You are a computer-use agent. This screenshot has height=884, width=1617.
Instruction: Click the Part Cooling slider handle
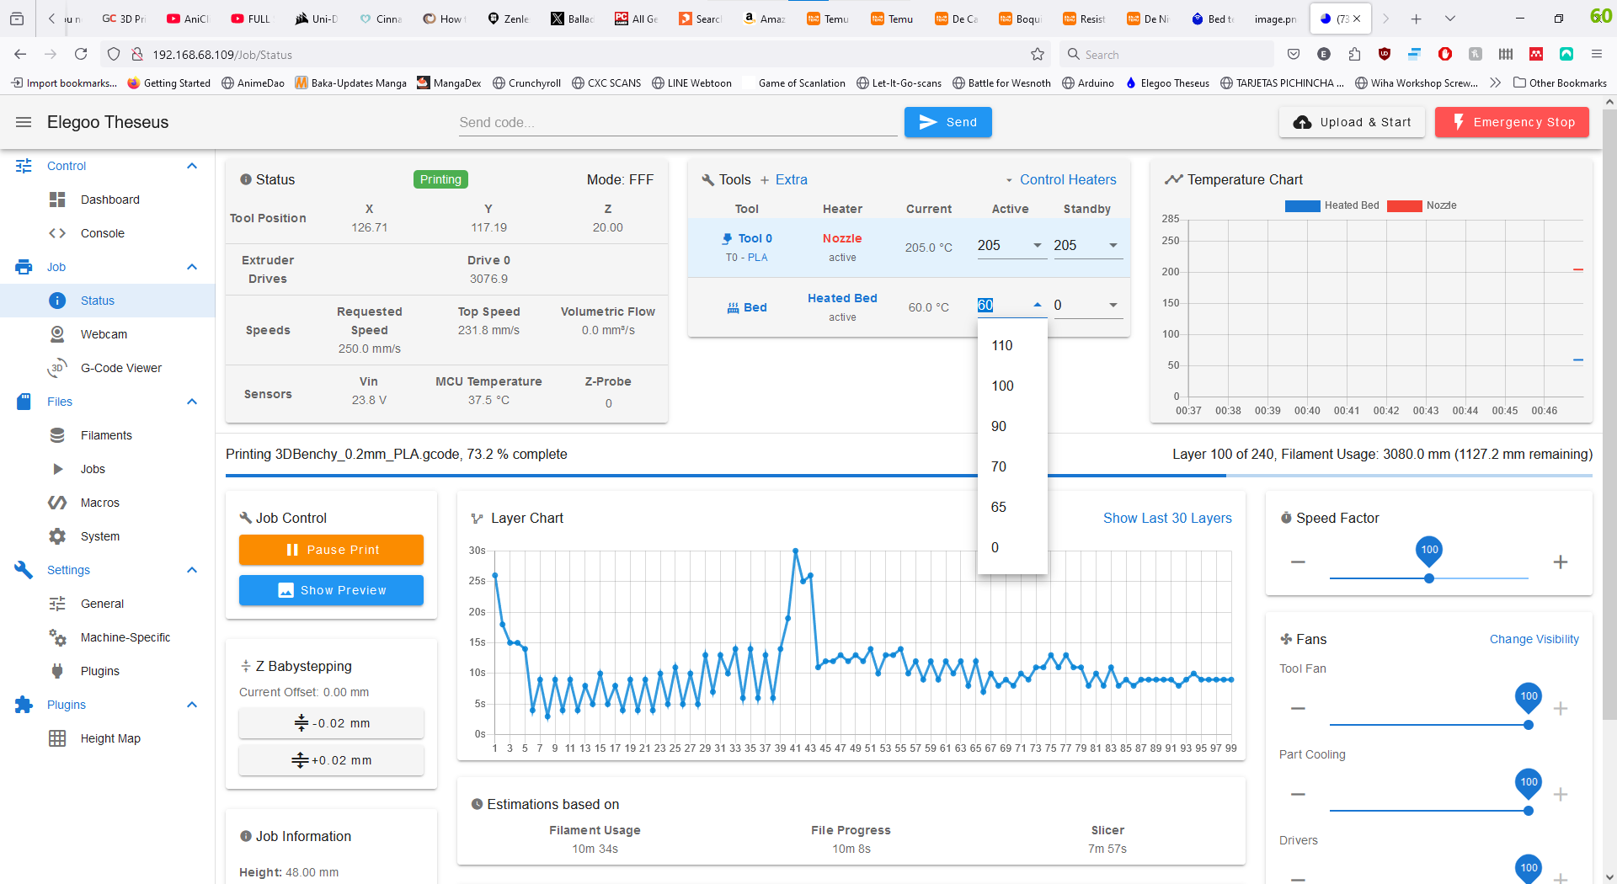tap(1529, 811)
